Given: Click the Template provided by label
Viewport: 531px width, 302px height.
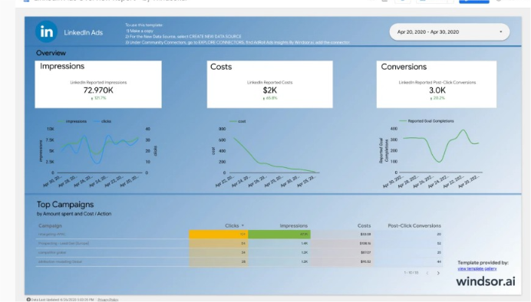Looking at the screenshot, I should (483, 262).
